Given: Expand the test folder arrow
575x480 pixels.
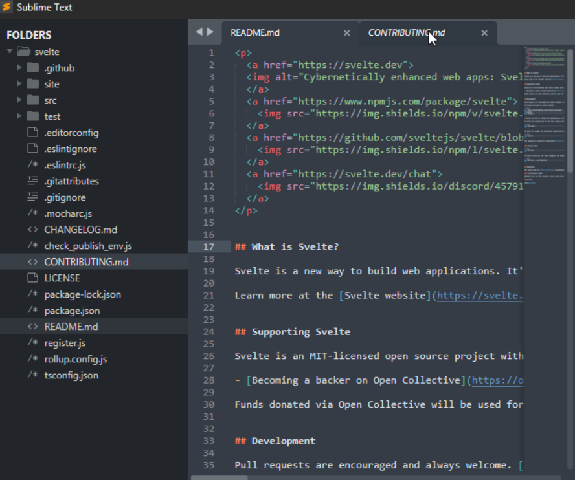Looking at the screenshot, I should [19, 116].
